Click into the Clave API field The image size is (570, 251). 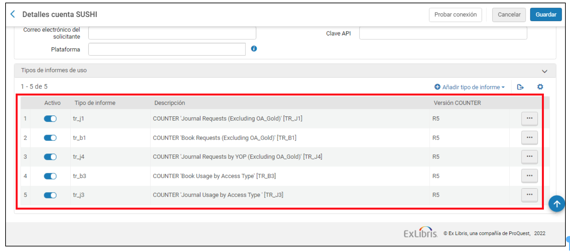[x=443, y=33]
